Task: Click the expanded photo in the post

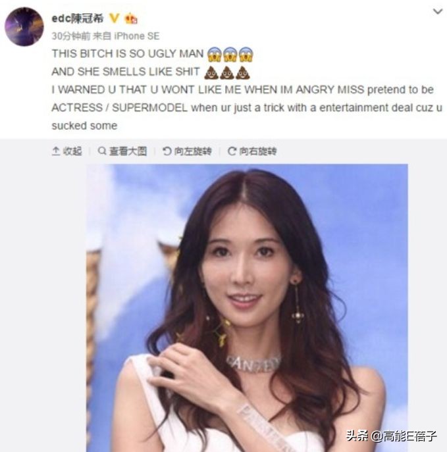Action: click(x=247, y=308)
